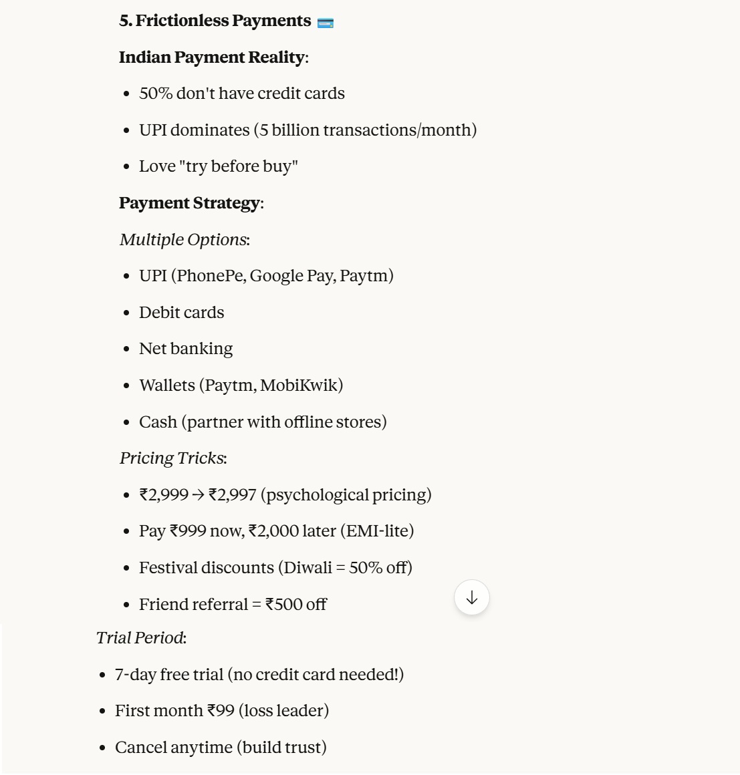
Task: Click the Love "try before buy" line
Action: point(218,166)
